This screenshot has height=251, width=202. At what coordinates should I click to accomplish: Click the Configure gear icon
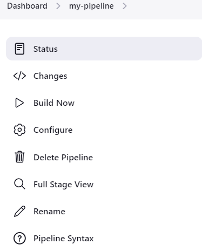click(19, 130)
